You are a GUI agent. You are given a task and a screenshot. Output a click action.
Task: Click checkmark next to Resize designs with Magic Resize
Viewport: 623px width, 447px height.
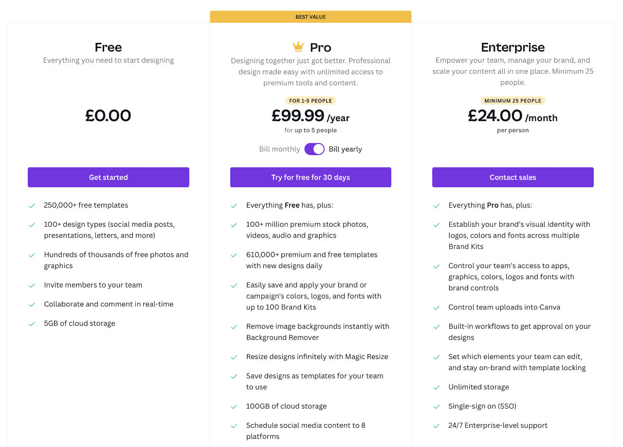click(234, 357)
